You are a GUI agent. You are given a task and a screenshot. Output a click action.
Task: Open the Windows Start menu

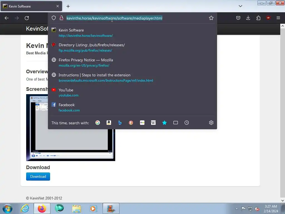(x=8, y=208)
